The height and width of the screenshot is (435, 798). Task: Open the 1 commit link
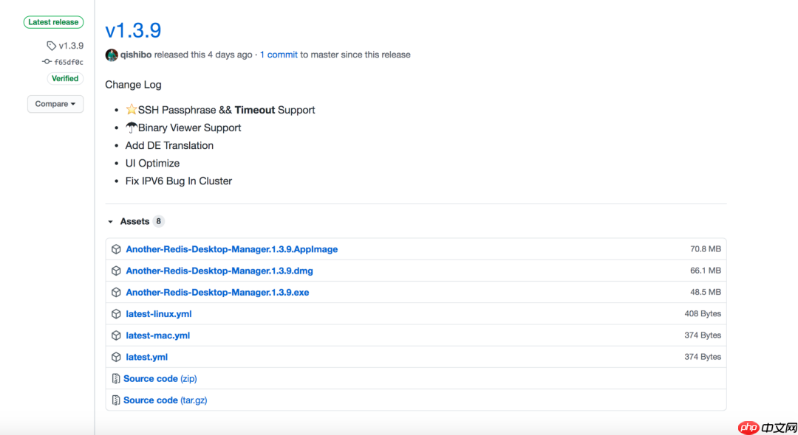coord(279,55)
